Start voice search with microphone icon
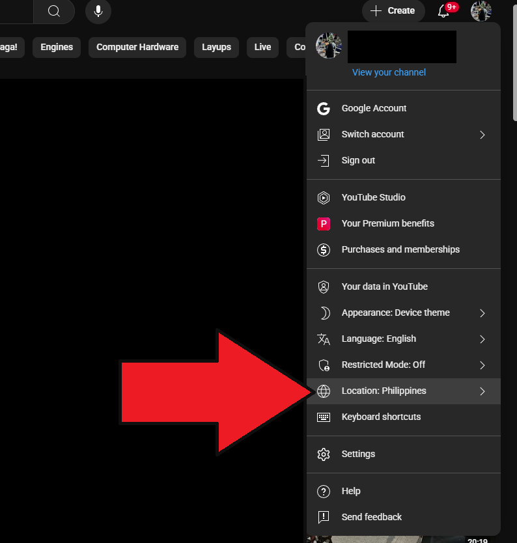This screenshot has width=517, height=543. point(98,11)
